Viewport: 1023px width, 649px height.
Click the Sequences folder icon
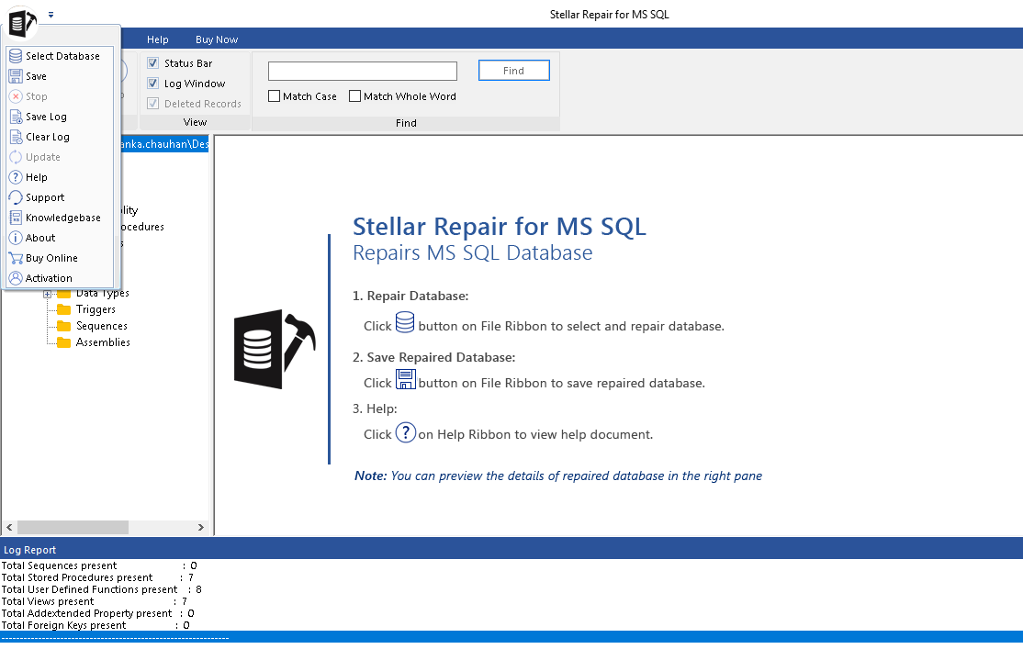point(64,326)
